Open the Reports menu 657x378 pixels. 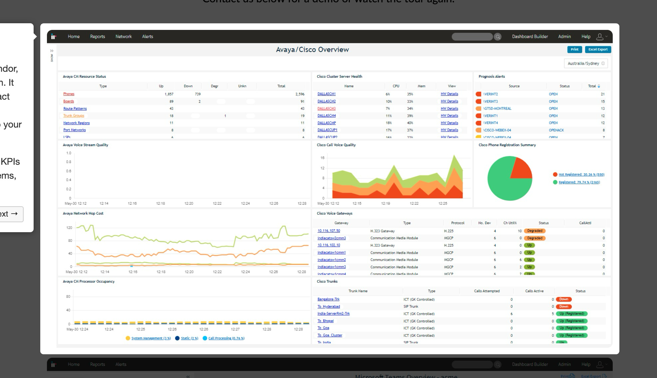tap(97, 37)
